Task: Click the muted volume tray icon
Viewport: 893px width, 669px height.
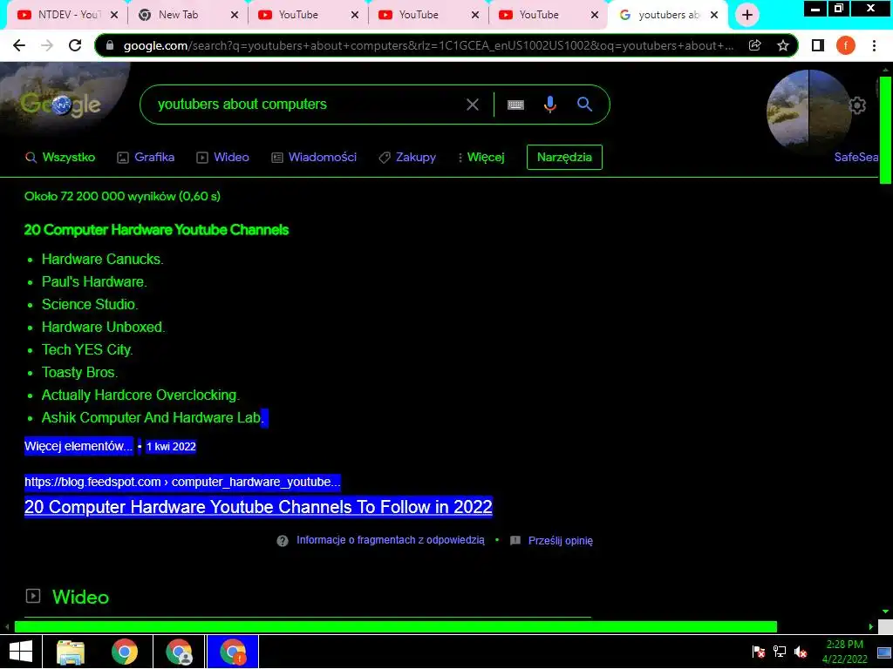Action: tap(801, 652)
